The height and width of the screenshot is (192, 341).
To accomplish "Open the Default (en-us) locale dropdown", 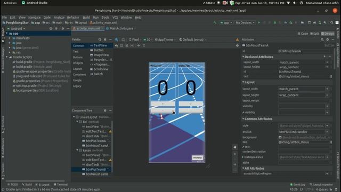I will (x=193, y=39).
